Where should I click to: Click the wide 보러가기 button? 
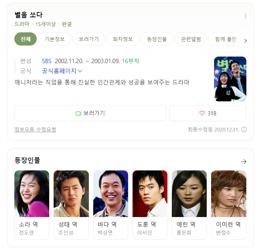tap(90, 113)
